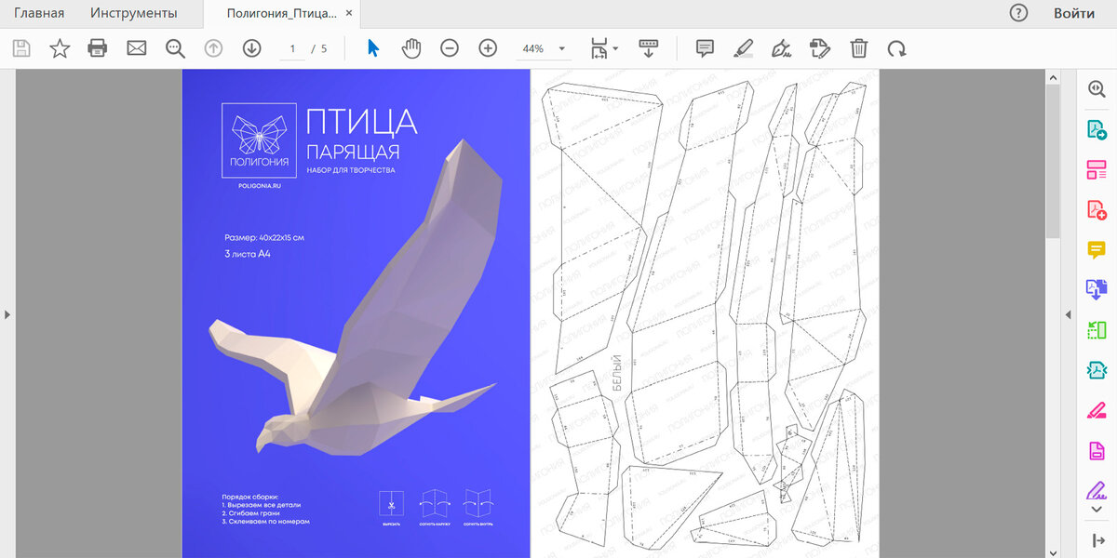Click the blue cover page with bird
The height and width of the screenshot is (558, 1117).
point(356,313)
